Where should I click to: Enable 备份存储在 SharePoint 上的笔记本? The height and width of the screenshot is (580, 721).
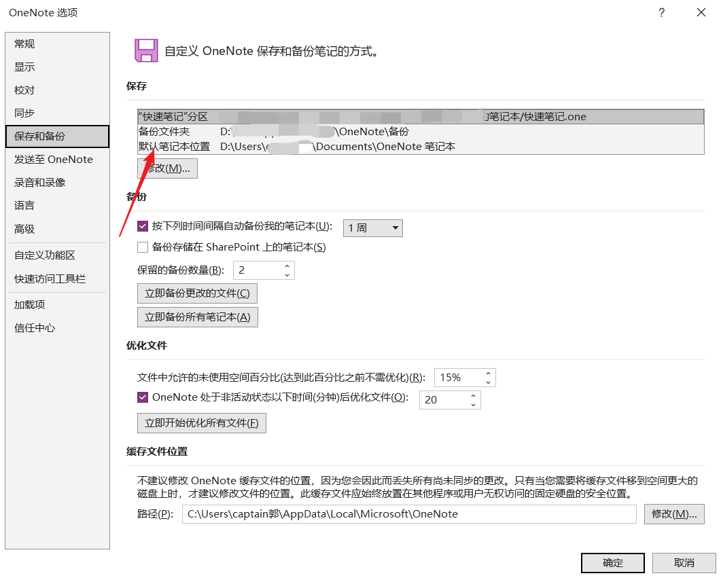click(143, 247)
